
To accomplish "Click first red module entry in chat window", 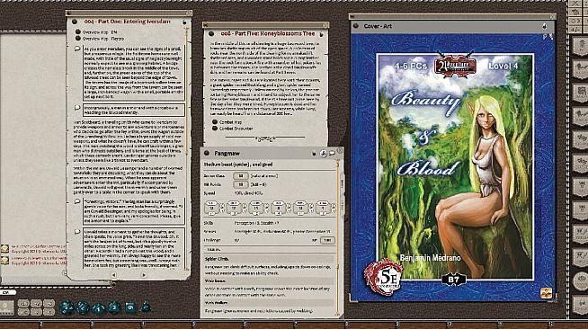I will (x=39, y=248).
